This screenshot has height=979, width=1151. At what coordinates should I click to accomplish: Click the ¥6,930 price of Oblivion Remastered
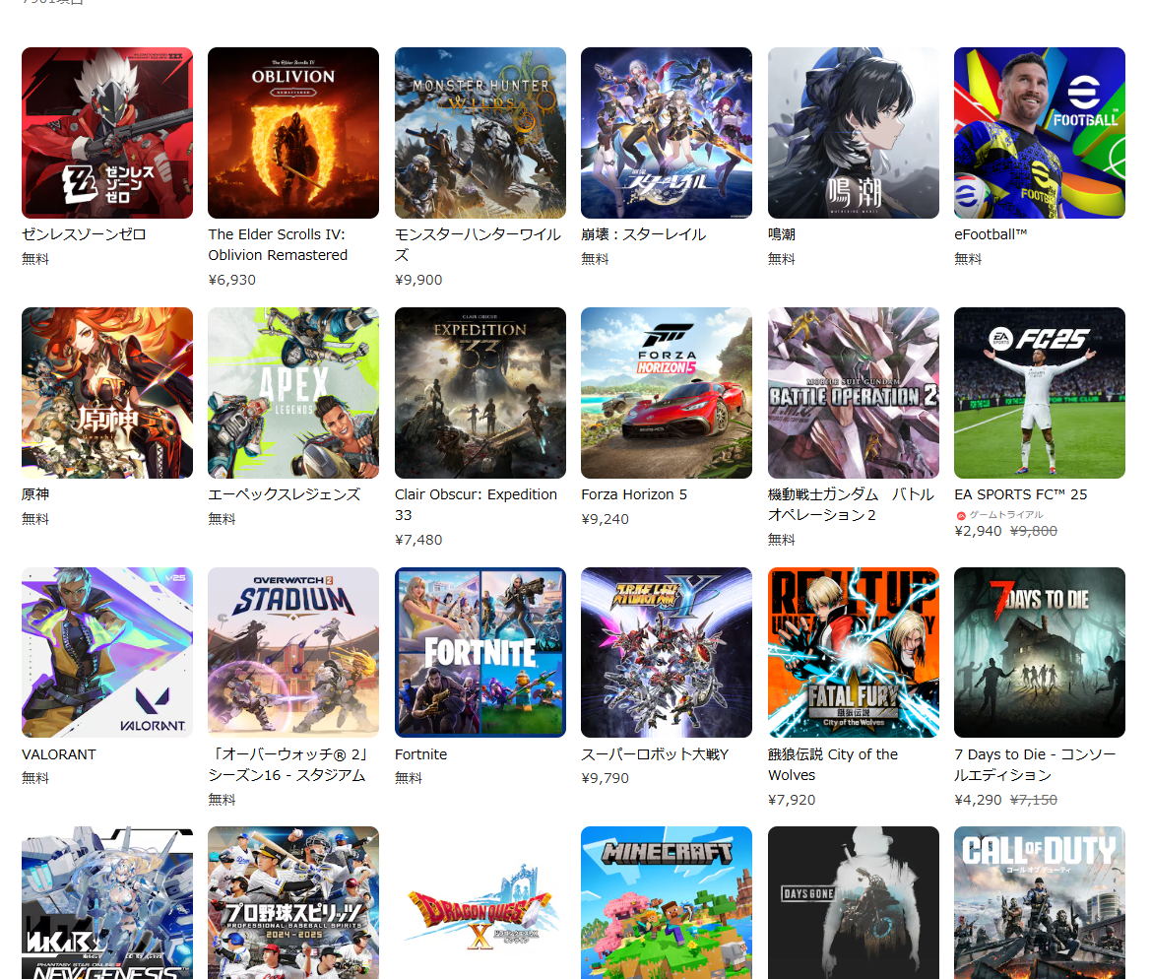click(232, 280)
